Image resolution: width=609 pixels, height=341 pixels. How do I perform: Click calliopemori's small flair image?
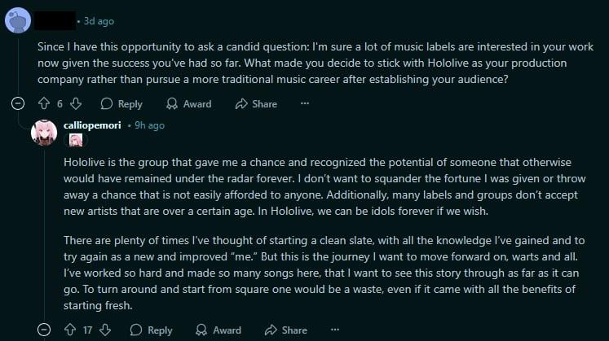(76, 140)
